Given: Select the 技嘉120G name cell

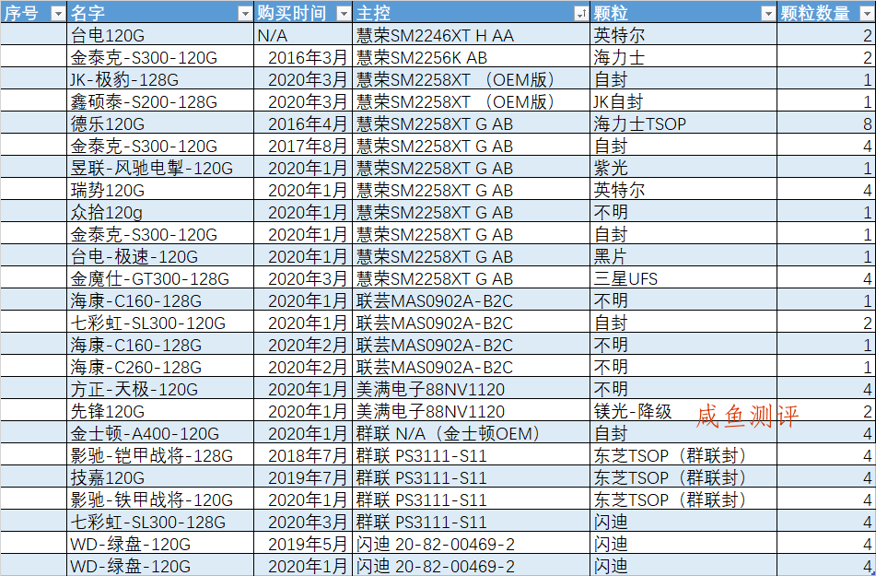Looking at the screenshot, I should 160,477.
